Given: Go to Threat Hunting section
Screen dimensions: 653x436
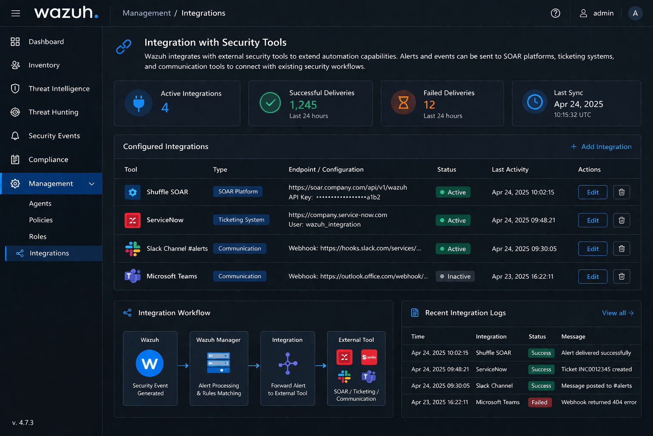Looking at the screenshot, I should 53,112.
